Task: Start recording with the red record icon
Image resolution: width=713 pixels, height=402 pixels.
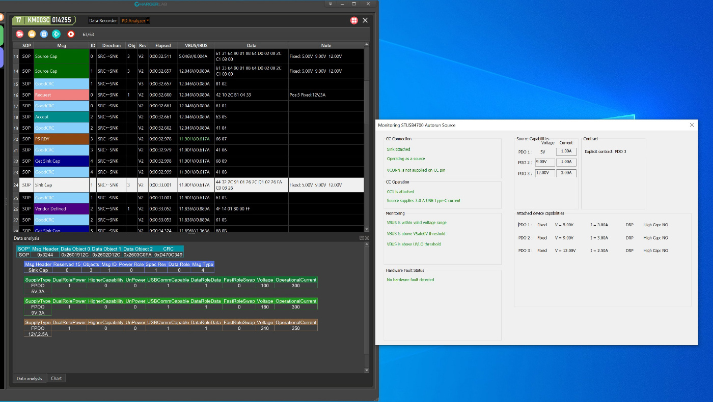Action: pos(71,34)
